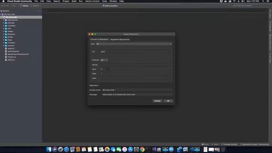The height and width of the screenshot is (153, 272).
Task: Click the Module name field
Action: [x=137, y=90]
